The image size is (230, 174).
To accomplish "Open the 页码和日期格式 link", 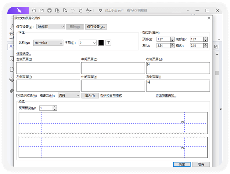I will point(111,96).
